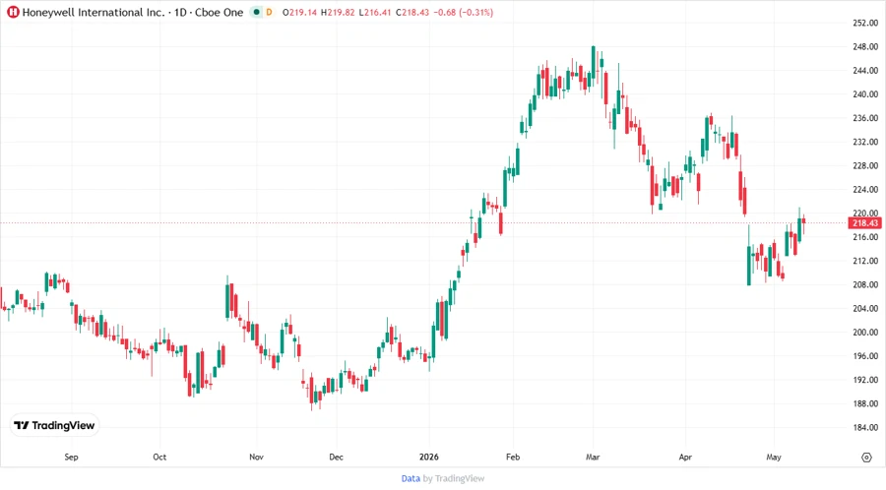Viewport: 886px width, 490px height.
Task: Select the 184.00 price axis label
Action: 865,427
